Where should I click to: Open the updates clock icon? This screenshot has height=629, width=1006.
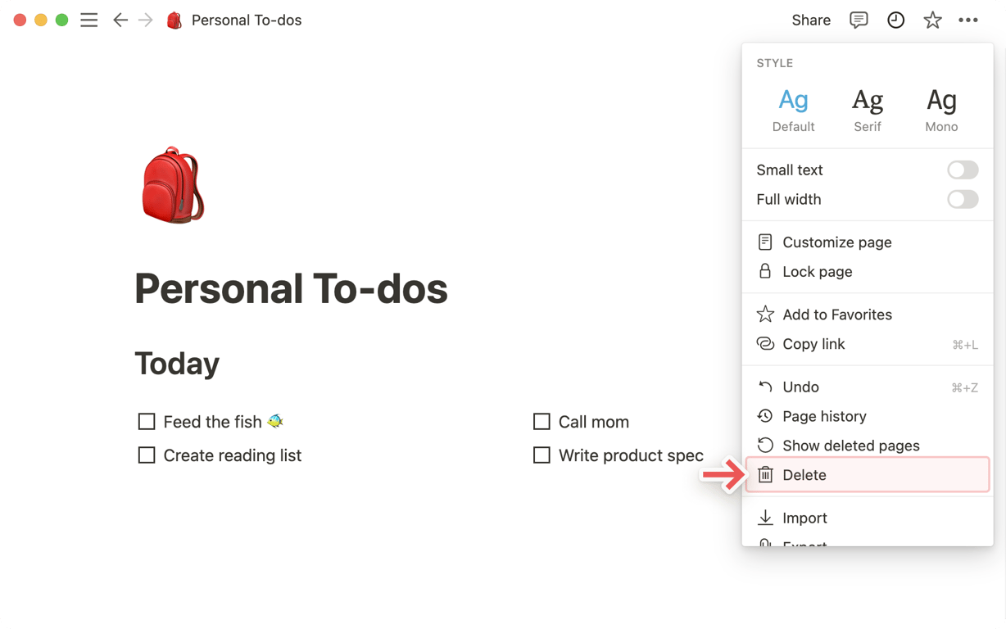tap(895, 20)
